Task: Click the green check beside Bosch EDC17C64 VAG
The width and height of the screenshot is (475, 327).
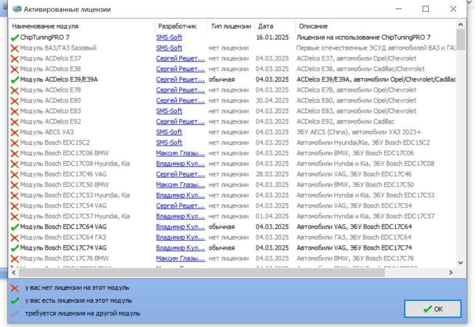Action: pyautogui.click(x=14, y=227)
